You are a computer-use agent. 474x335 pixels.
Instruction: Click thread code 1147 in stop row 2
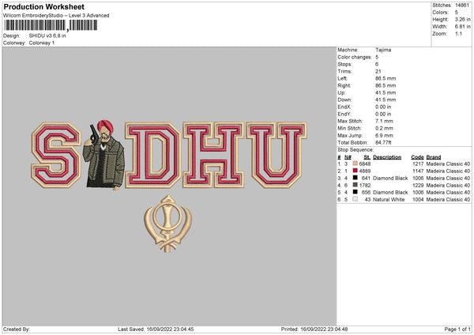pos(418,171)
